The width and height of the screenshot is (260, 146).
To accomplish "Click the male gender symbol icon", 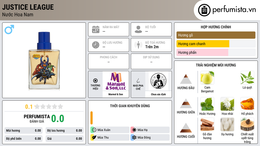I will pos(9,29).
